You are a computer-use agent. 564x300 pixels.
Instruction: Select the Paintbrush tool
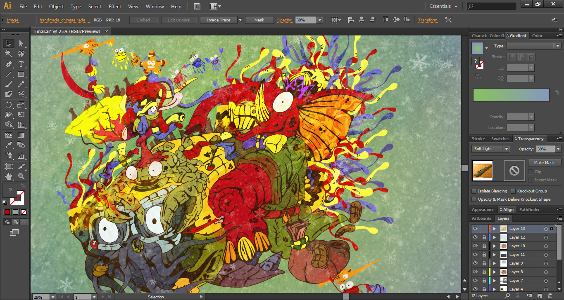tap(8, 84)
